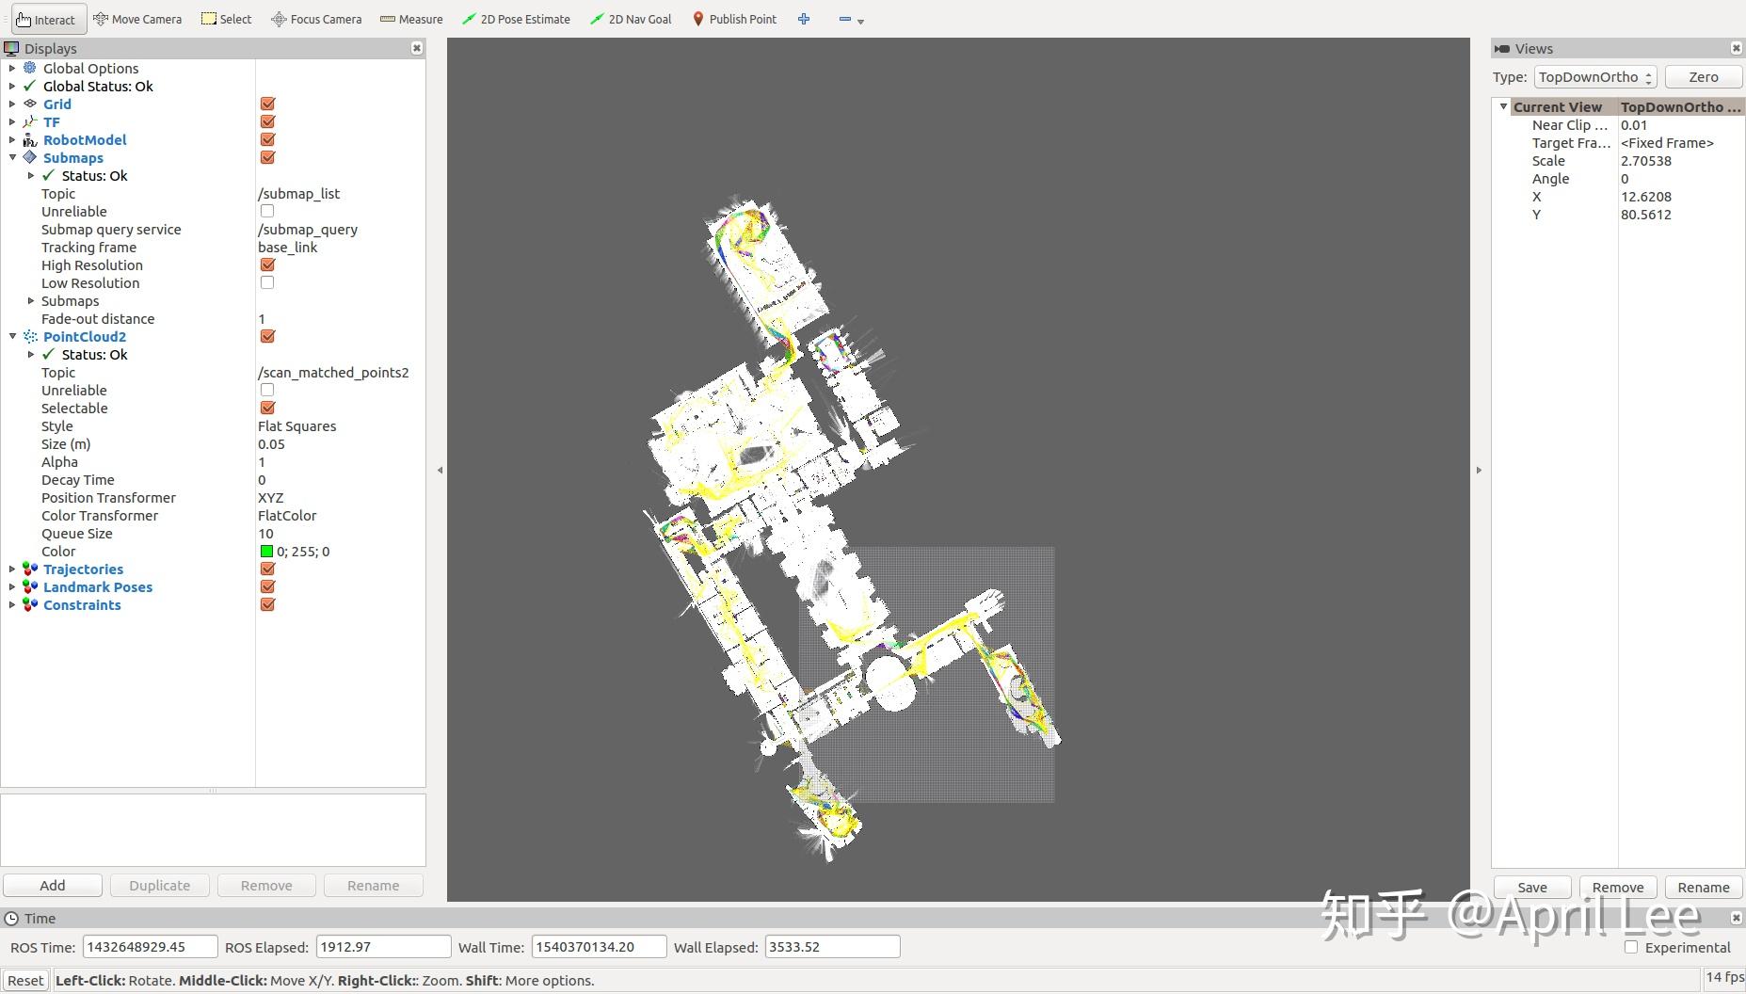Expand the Trajectories display item
This screenshot has height=994, width=1746.
point(11,569)
